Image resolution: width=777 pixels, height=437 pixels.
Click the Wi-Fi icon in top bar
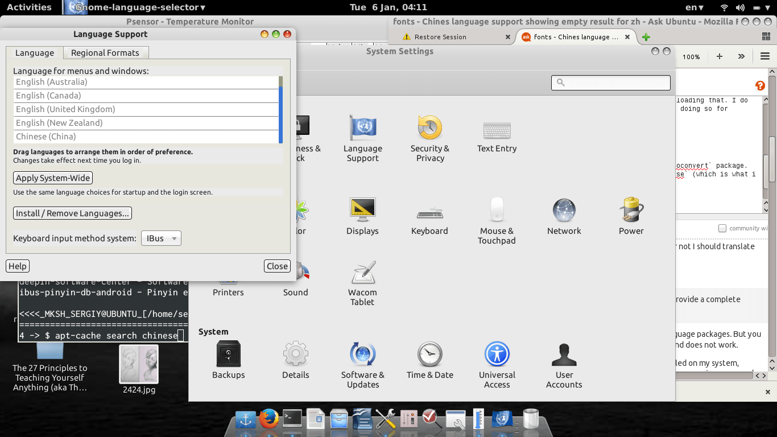[724, 7]
